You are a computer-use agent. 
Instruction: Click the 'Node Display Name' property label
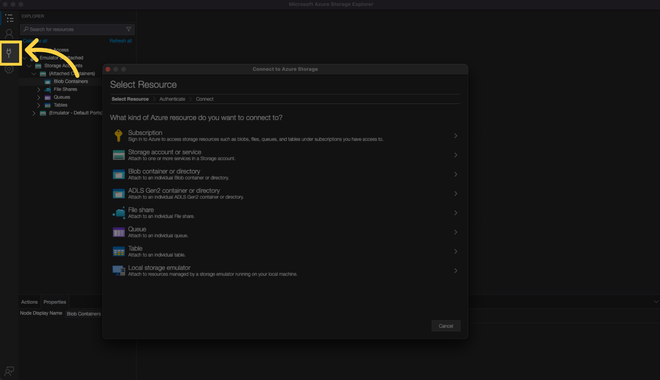(41, 313)
